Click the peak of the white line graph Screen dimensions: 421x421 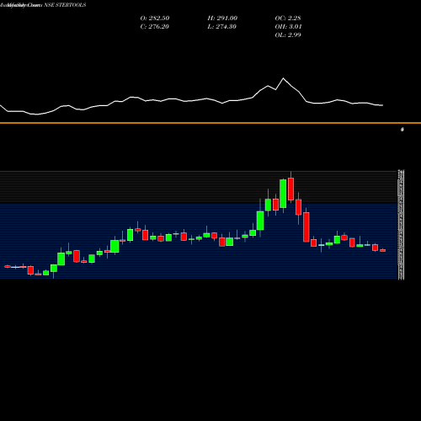point(283,78)
